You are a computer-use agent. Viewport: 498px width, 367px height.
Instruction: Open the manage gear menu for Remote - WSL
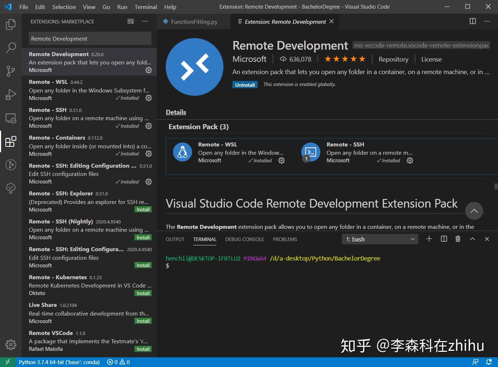pos(281,160)
